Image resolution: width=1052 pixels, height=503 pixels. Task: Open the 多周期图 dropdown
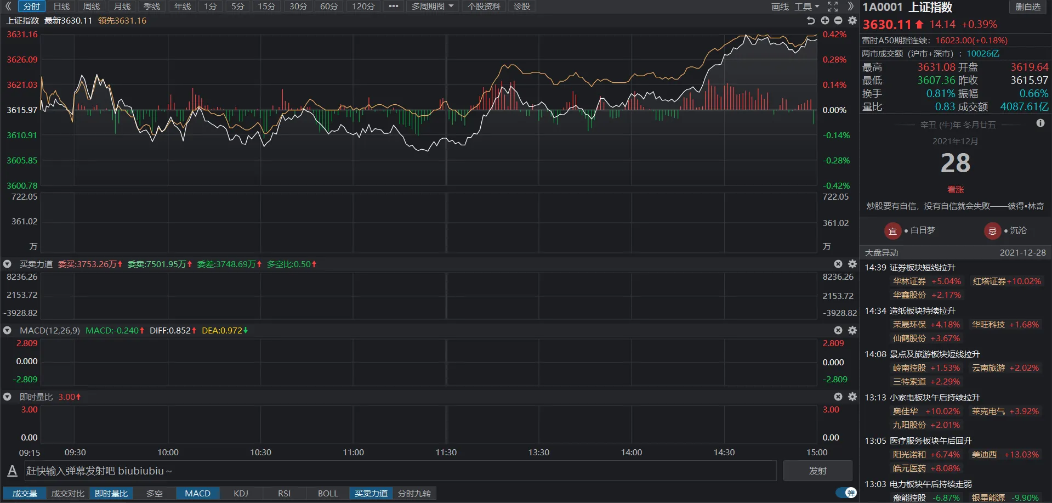(x=433, y=7)
